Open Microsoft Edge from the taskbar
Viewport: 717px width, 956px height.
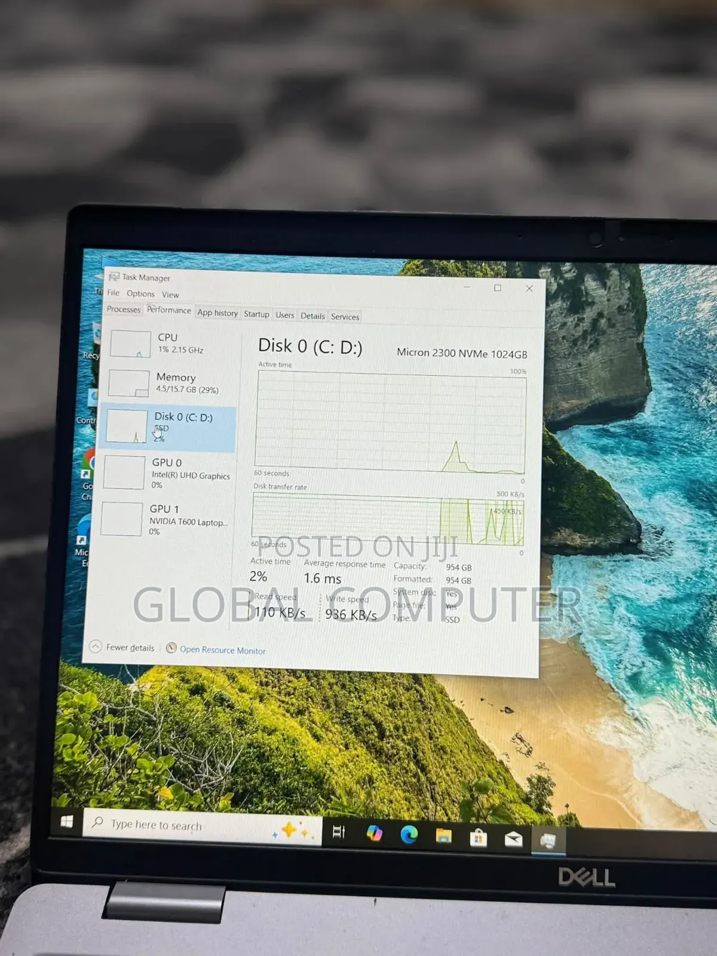tap(409, 834)
